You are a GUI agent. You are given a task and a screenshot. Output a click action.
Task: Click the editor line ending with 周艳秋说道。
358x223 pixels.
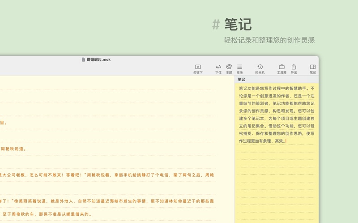[13, 149]
